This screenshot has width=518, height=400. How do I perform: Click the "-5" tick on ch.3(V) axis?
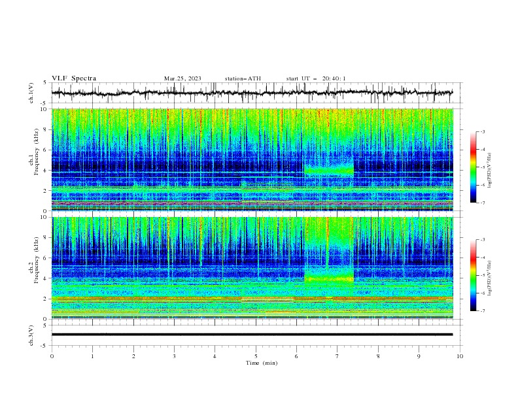tap(44, 346)
